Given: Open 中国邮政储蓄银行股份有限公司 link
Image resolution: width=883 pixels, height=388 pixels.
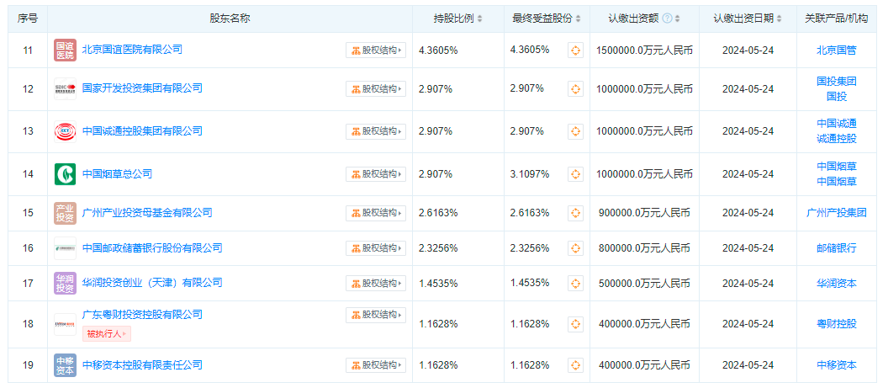Looking at the screenshot, I should (152, 247).
